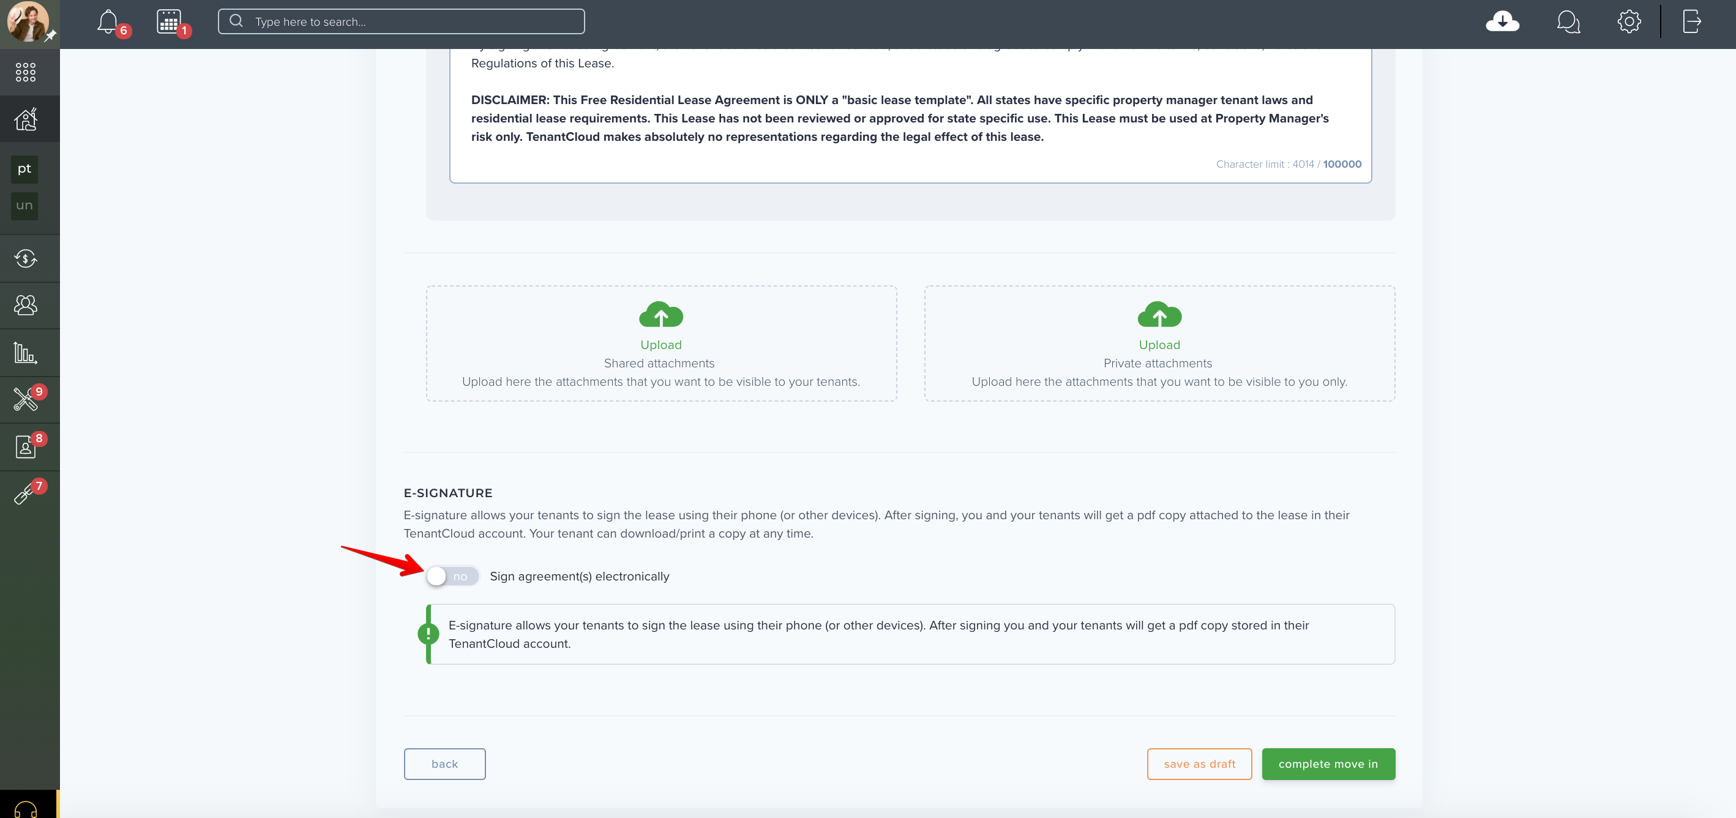Click the Upload link for Shared attachments
This screenshot has height=818, width=1736.
coord(660,344)
